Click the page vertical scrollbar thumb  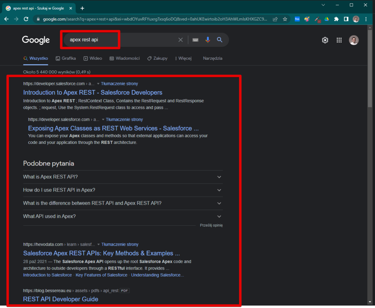click(x=370, y=68)
